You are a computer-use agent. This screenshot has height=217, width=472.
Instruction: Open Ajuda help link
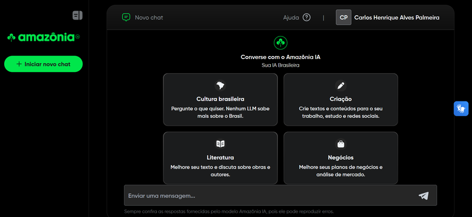(291, 18)
